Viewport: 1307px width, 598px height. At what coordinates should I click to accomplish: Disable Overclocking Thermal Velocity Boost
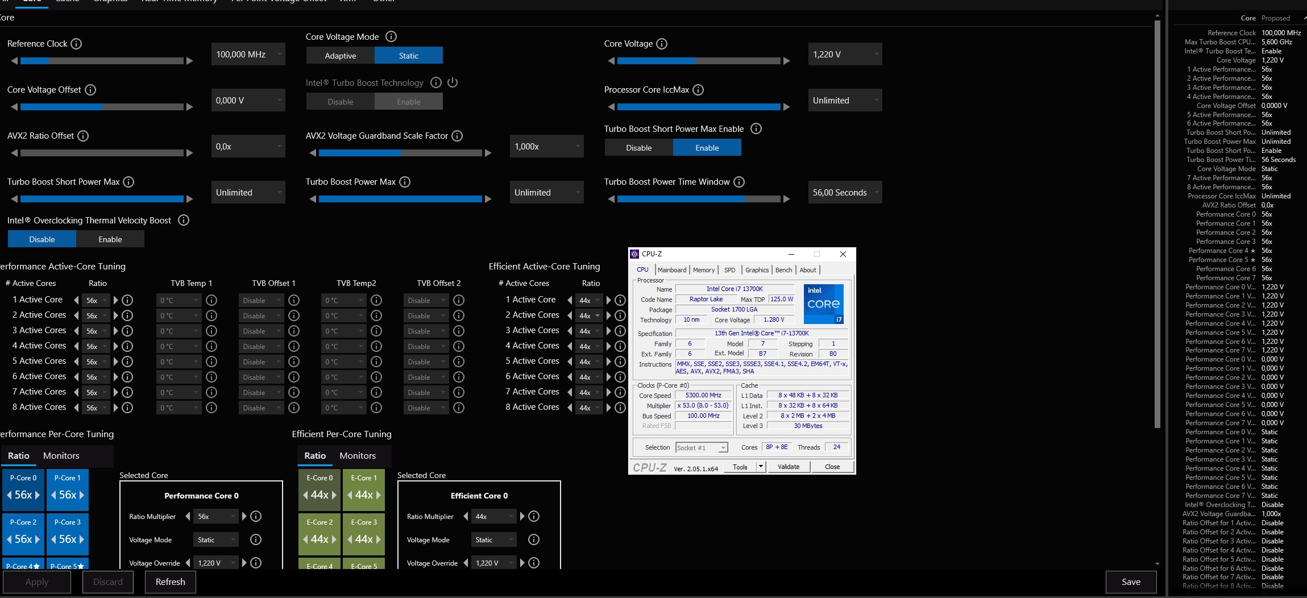[42, 239]
